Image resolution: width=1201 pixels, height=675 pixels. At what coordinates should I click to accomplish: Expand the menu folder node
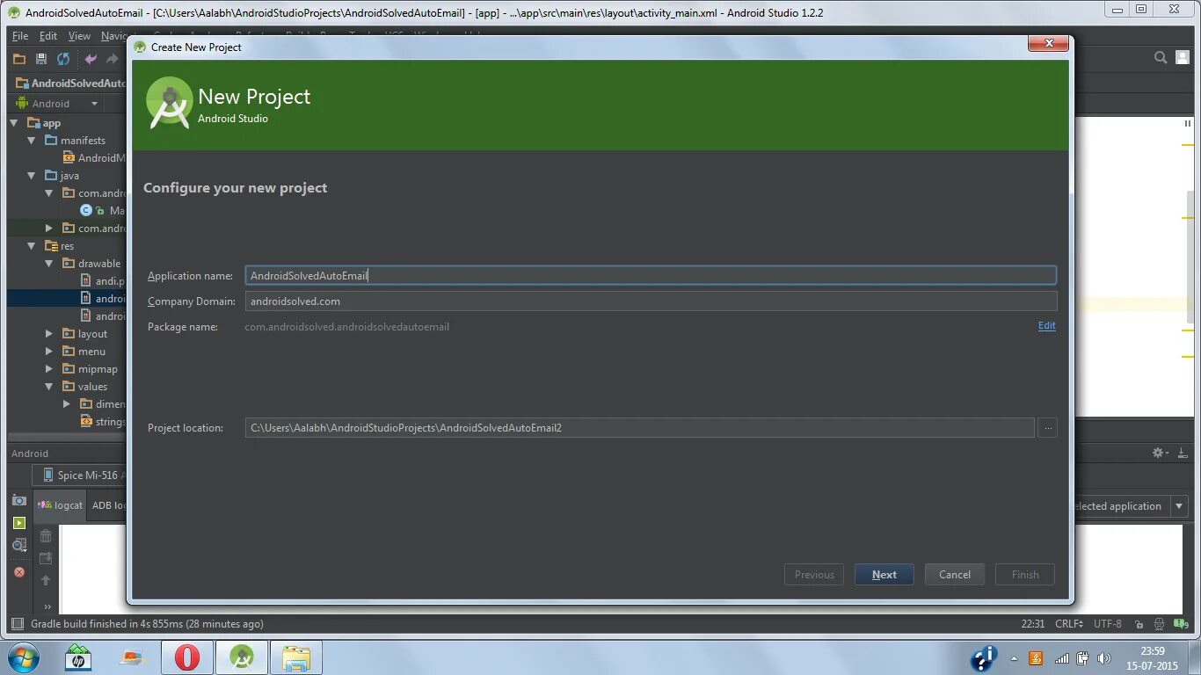[x=49, y=352]
